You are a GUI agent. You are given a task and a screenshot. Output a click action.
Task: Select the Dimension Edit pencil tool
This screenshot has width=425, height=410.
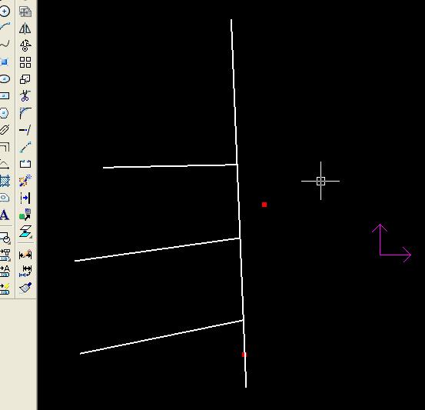click(25, 255)
